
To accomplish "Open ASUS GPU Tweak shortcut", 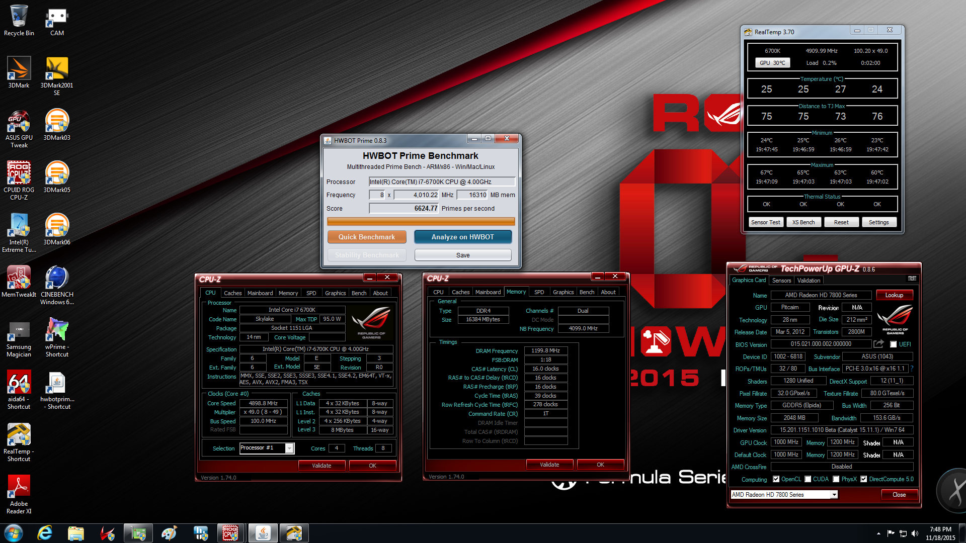I will tap(19, 128).
